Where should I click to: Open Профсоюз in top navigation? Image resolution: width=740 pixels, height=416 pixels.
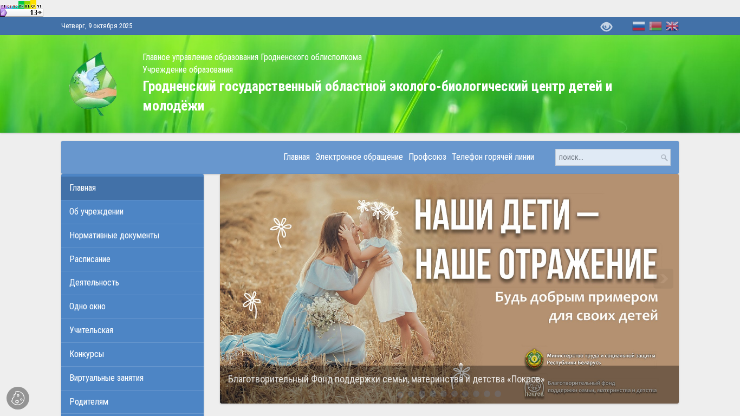pyautogui.click(x=427, y=157)
